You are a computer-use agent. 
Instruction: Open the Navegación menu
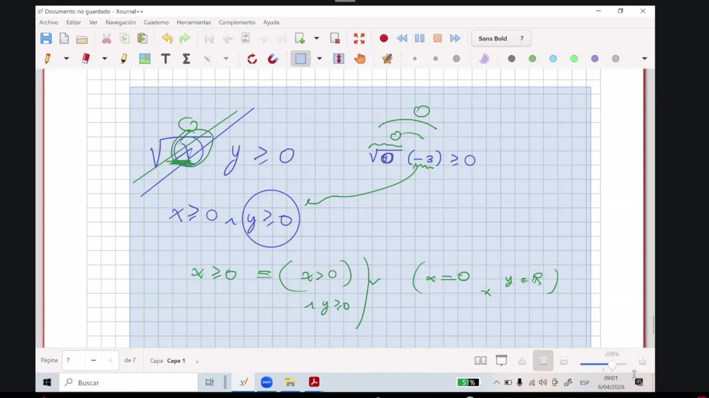click(121, 22)
